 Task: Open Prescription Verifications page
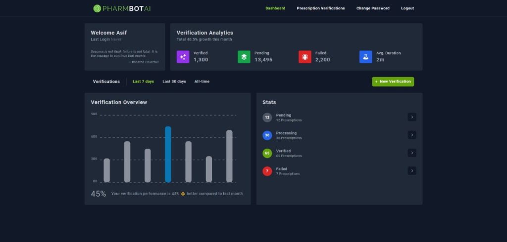[x=320, y=8]
